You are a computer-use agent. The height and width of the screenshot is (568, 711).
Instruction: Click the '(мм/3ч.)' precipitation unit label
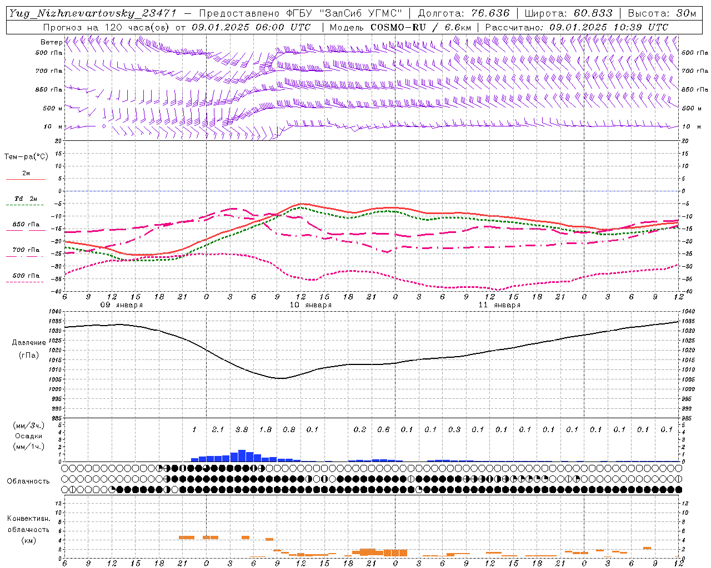tap(28, 425)
